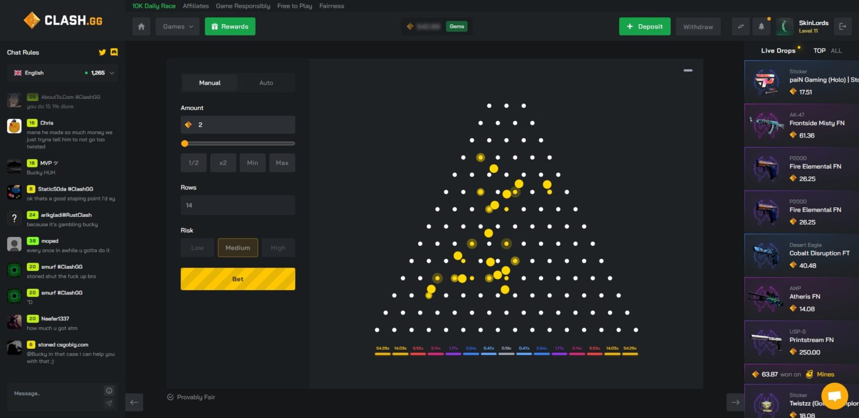This screenshot has width=859, height=418.
Task: Switch to the Auto betting tab
Action: pyautogui.click(x=266, y=83)
